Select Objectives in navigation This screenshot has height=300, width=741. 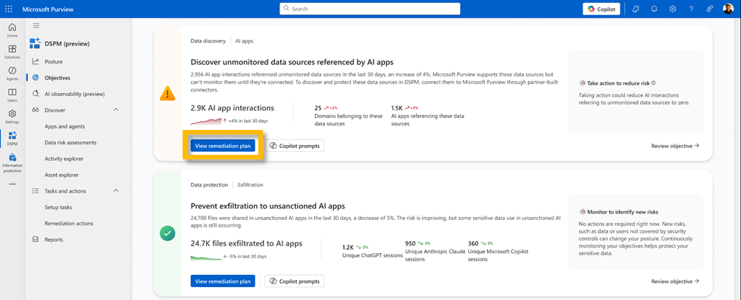coord(57,78)
